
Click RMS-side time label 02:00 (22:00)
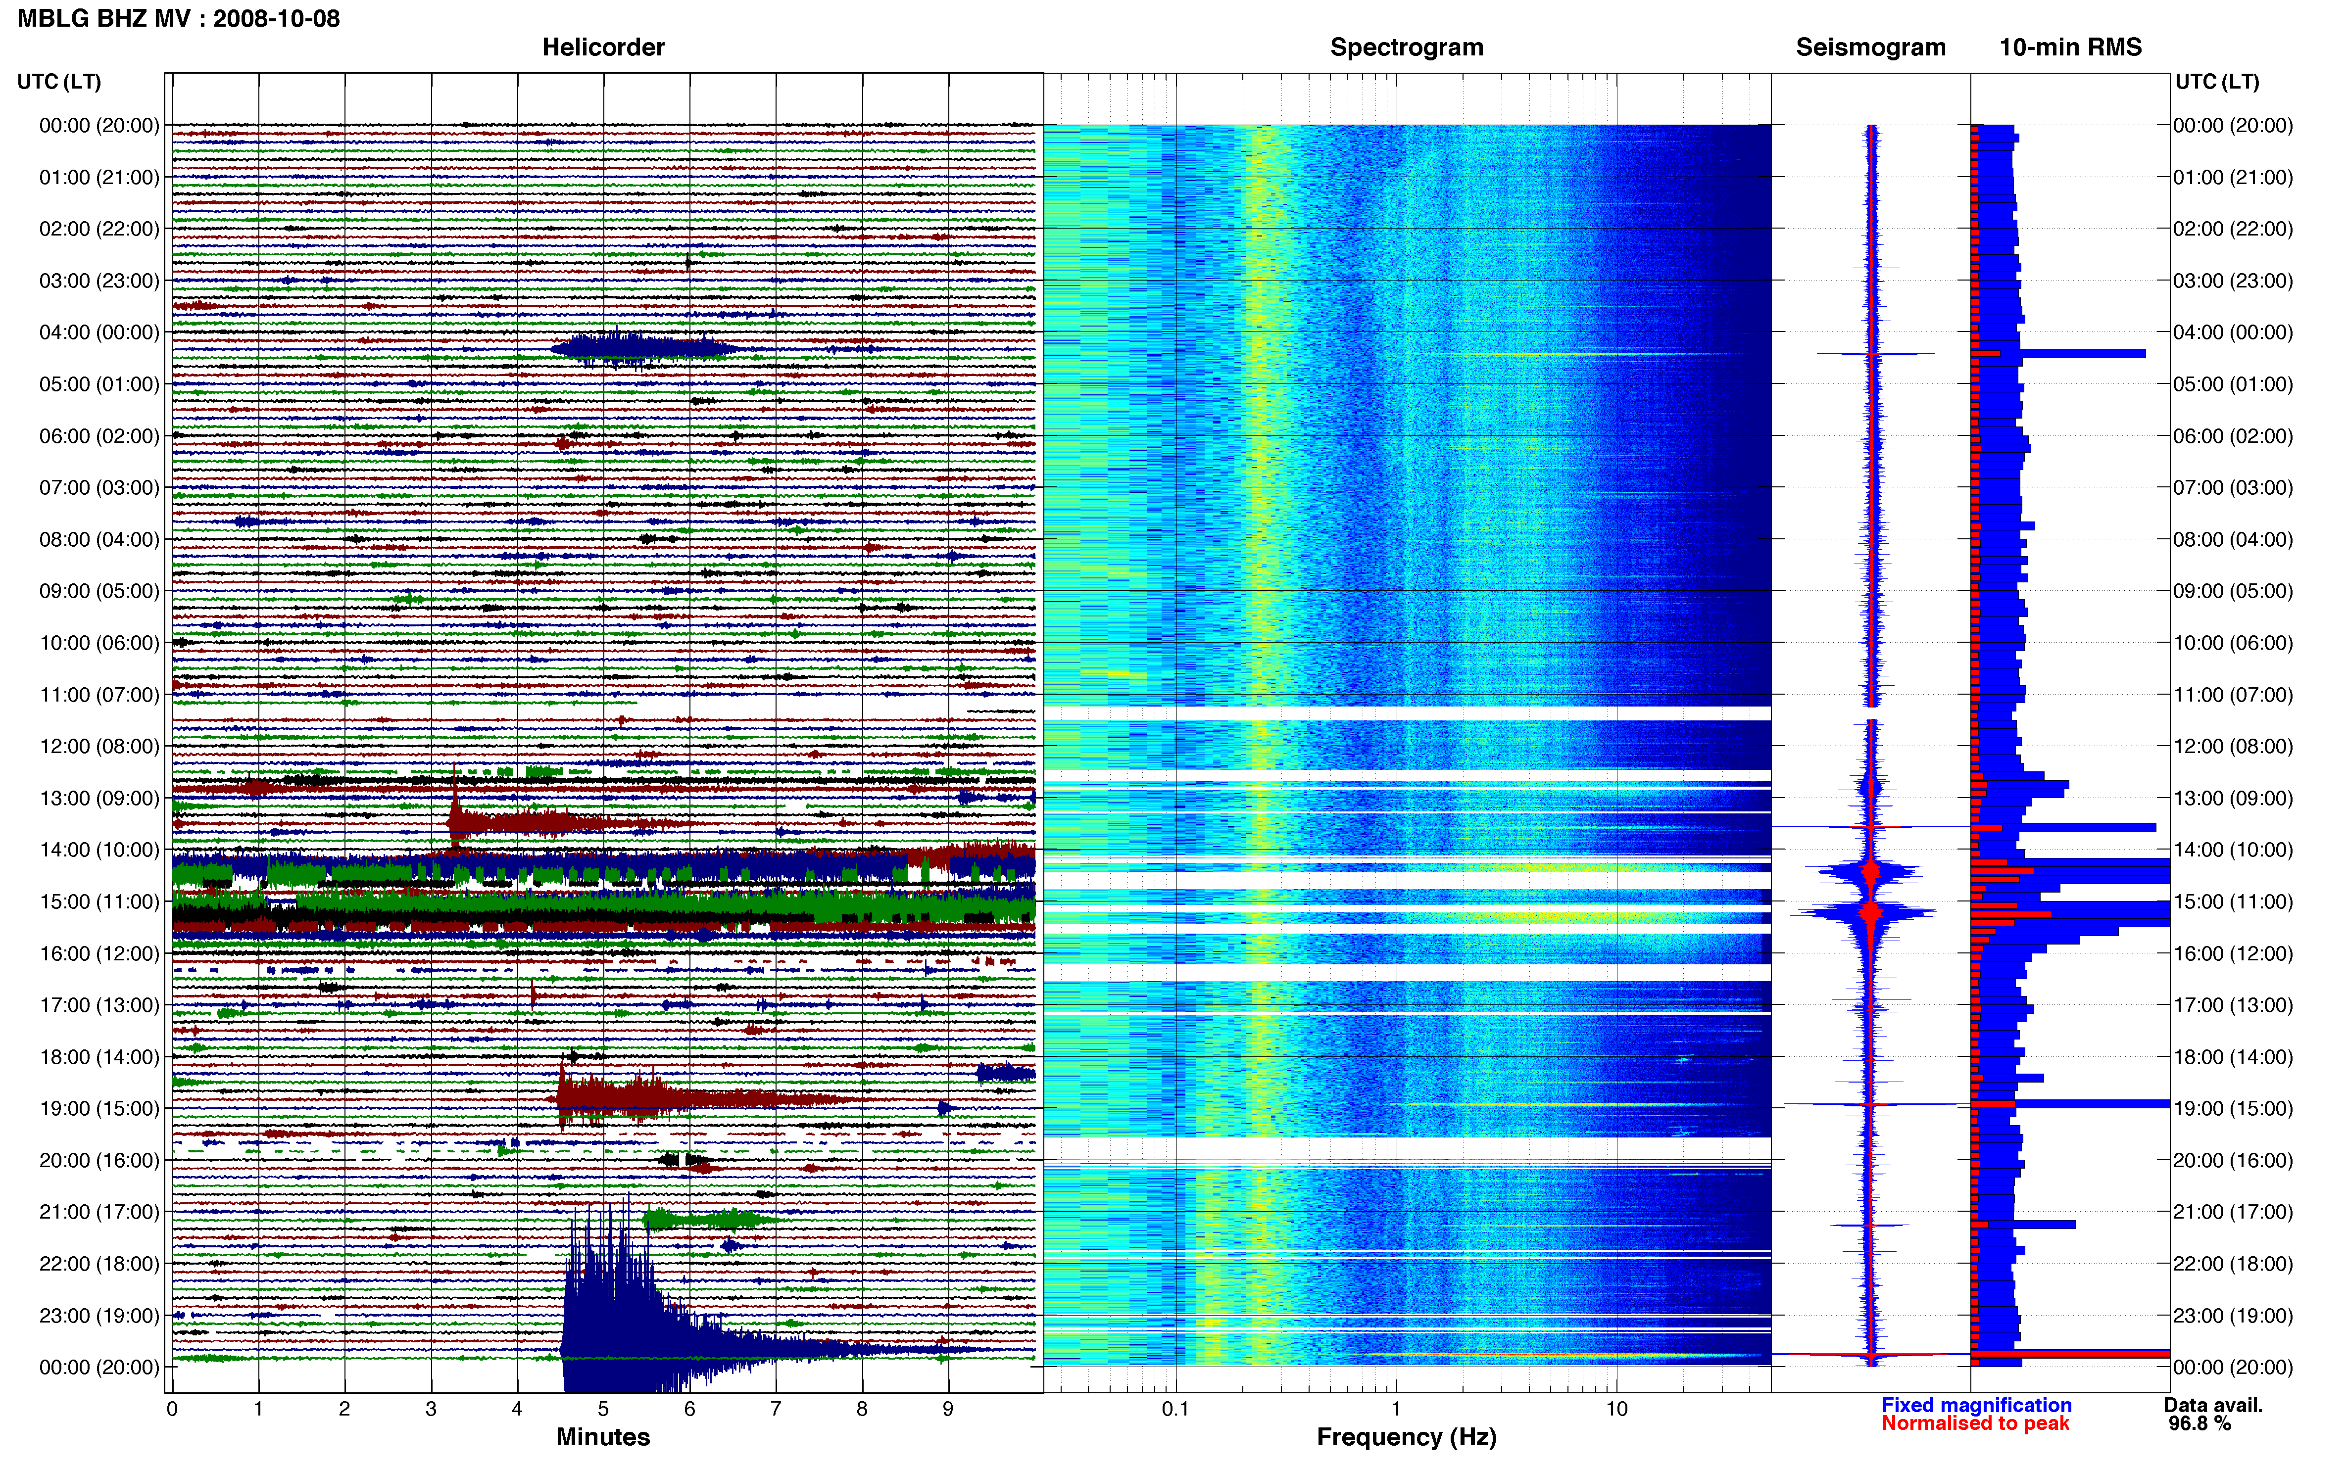(x=2233, y=229)
